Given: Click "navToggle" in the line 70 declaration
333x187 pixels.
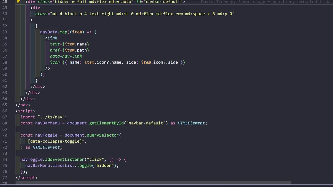Looking at the screenshot, I should tap(46, 135).
